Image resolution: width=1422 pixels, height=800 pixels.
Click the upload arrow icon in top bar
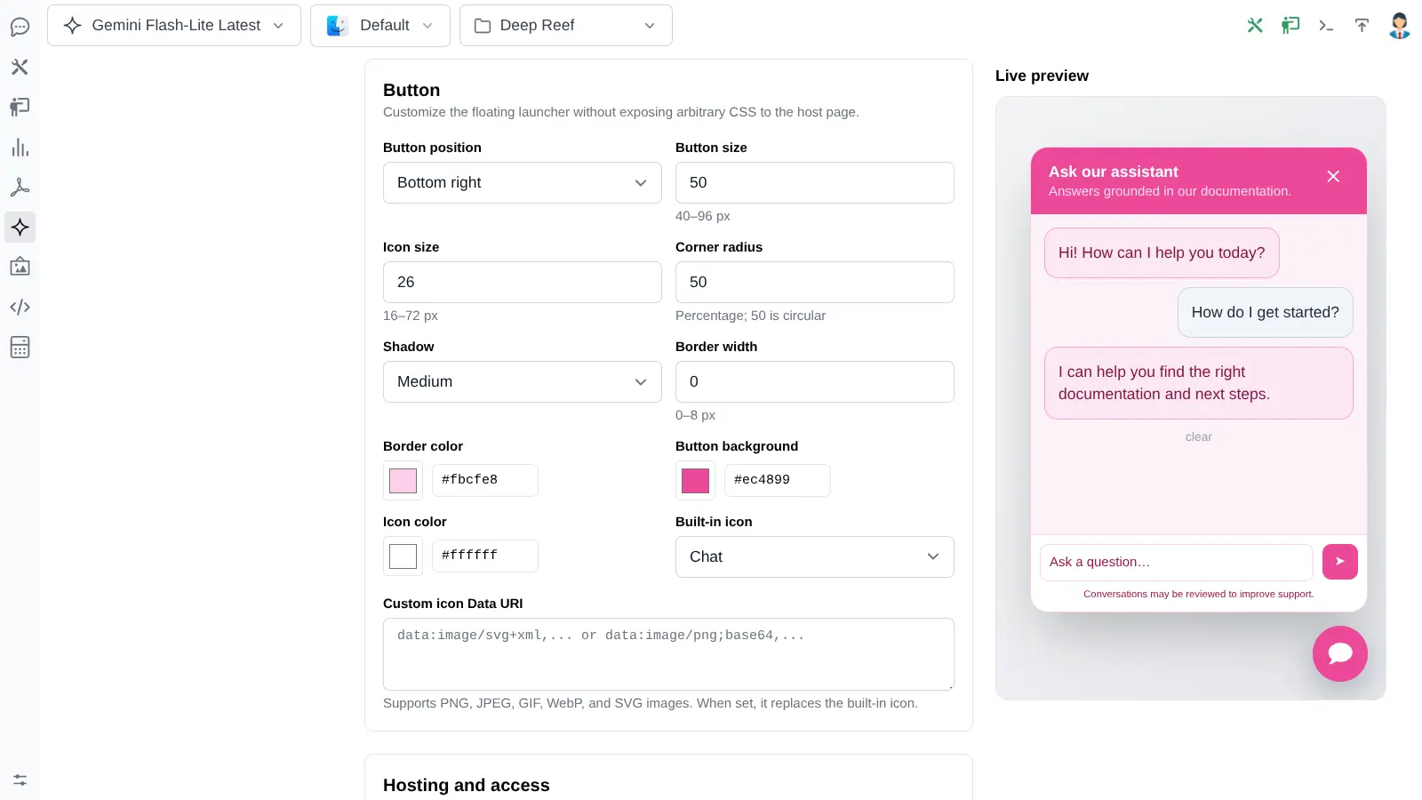click(1362, 26)
